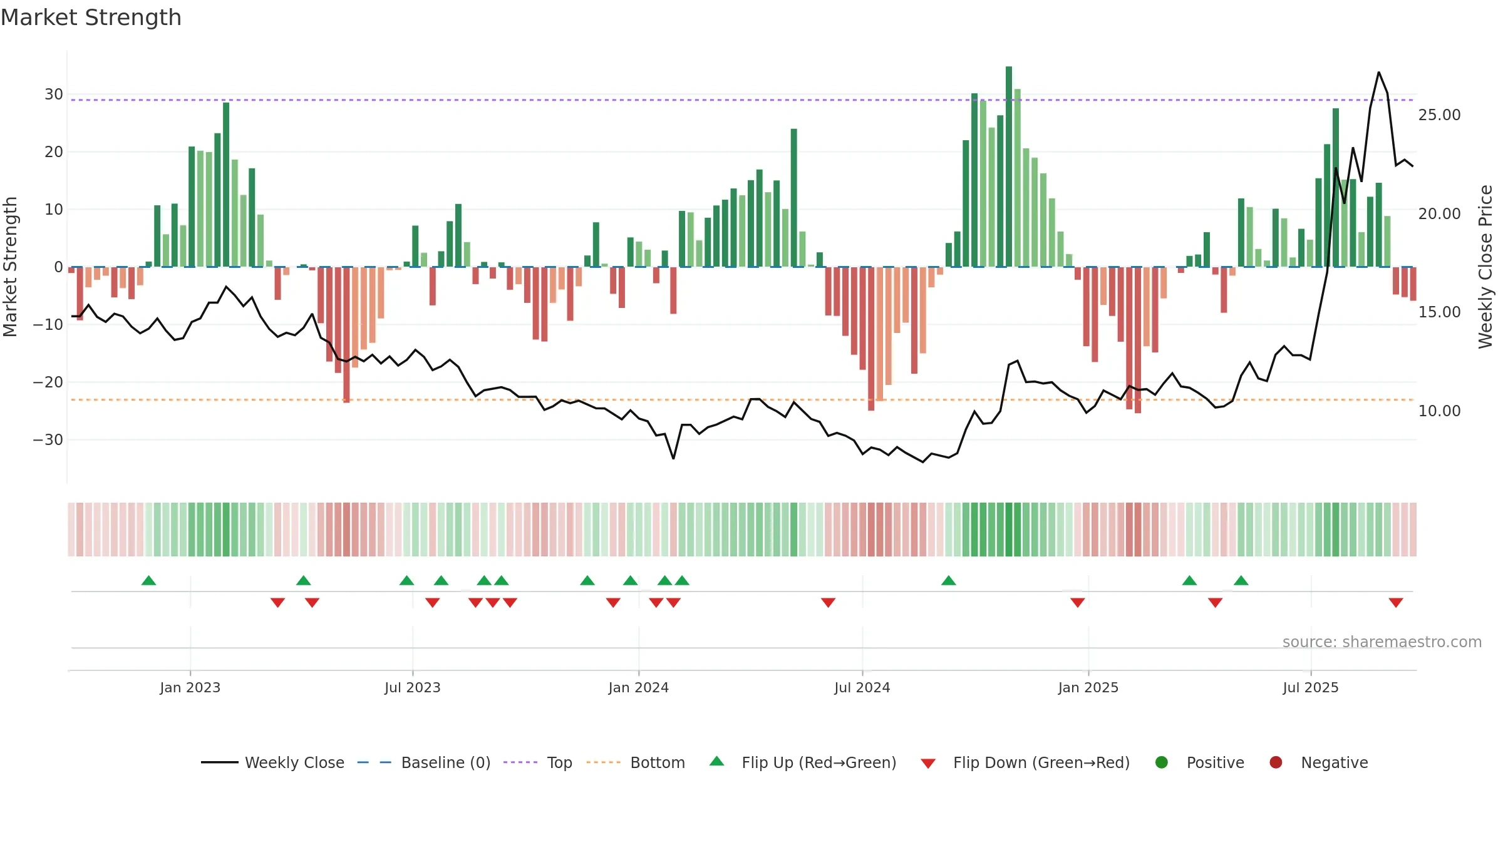This screenshot has height=845, width=1503.
Task: Select the flip-up marker near Sep 2024
Action: [949, 580]
